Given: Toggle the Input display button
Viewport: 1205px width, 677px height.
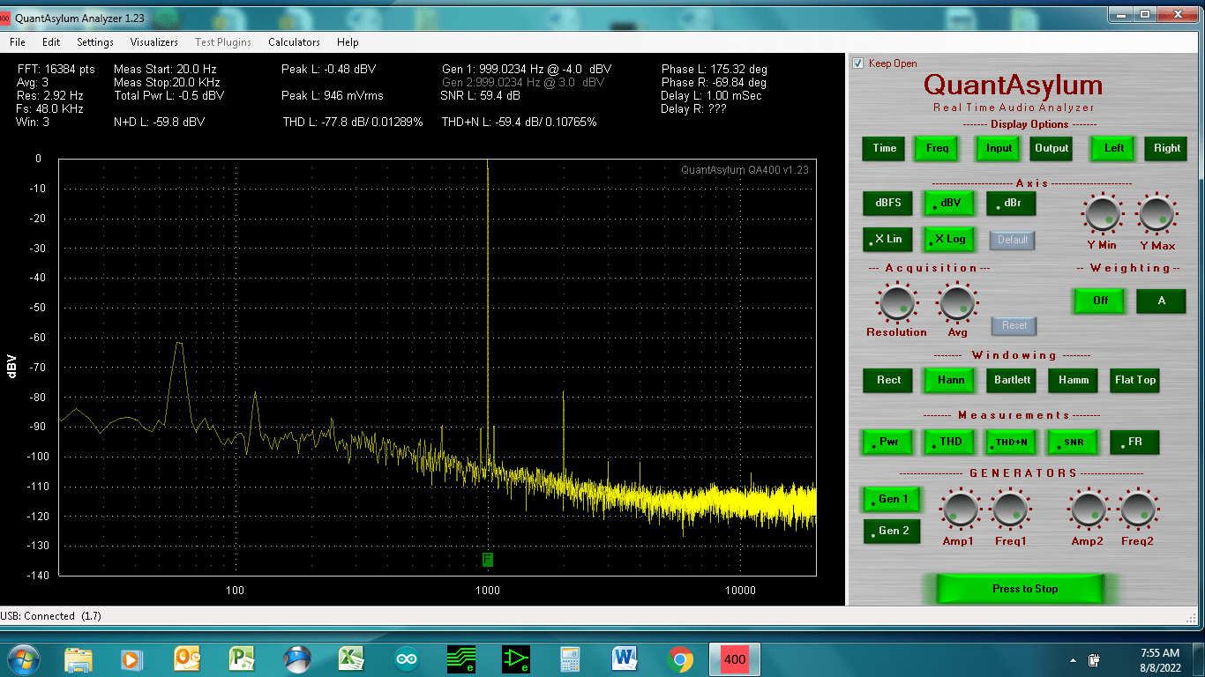Looking at the screenshot, I should [999, 148].
